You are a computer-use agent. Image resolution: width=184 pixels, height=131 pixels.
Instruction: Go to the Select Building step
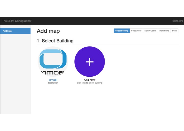(122, 31)
